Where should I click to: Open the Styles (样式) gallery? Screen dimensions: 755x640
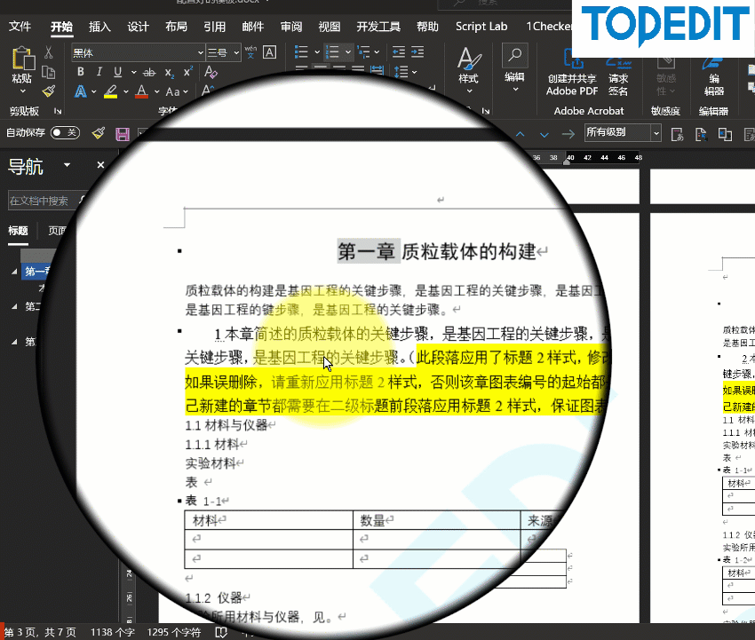tap(468, 70)
